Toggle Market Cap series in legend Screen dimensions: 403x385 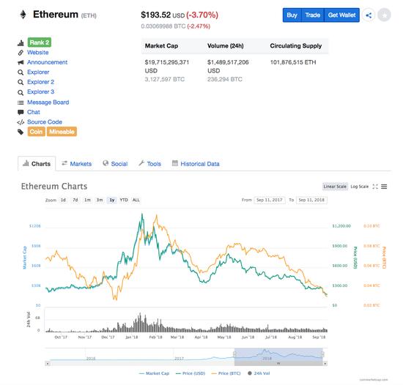154,373
